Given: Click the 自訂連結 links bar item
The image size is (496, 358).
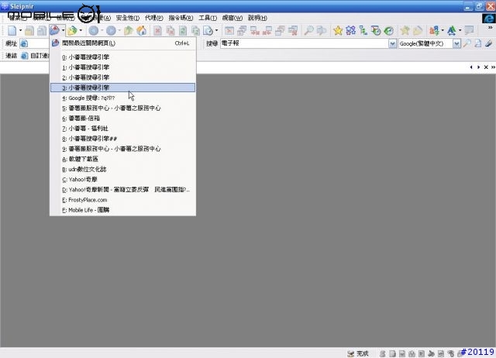Looking at the screenshot, I should [x=36, y=56].
